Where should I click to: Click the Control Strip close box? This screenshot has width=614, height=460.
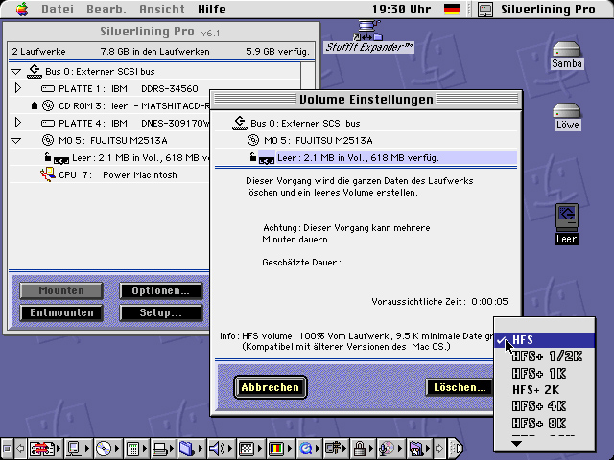click(7, 448)
